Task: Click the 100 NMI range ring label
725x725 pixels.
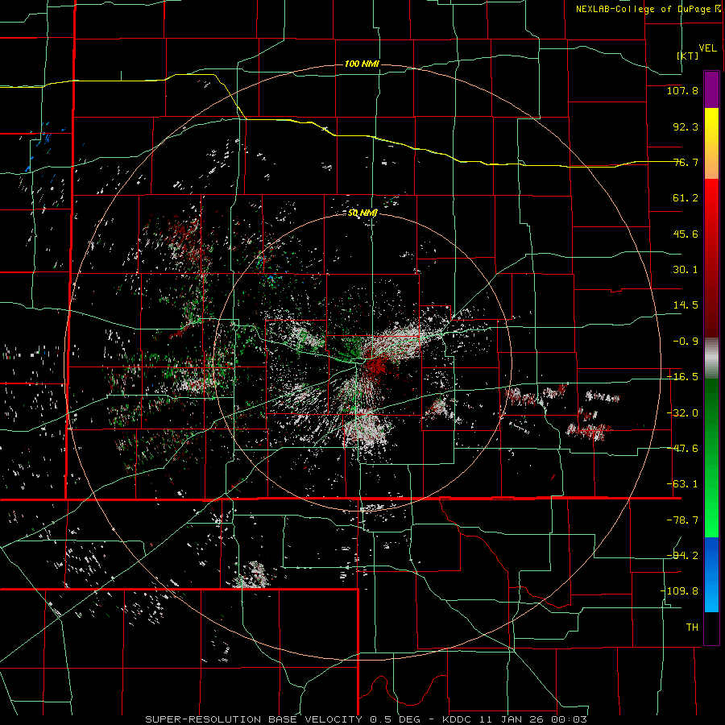Action: point(362,64)
